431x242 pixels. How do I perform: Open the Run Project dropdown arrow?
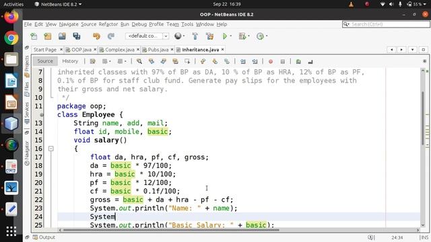point(230,36)
